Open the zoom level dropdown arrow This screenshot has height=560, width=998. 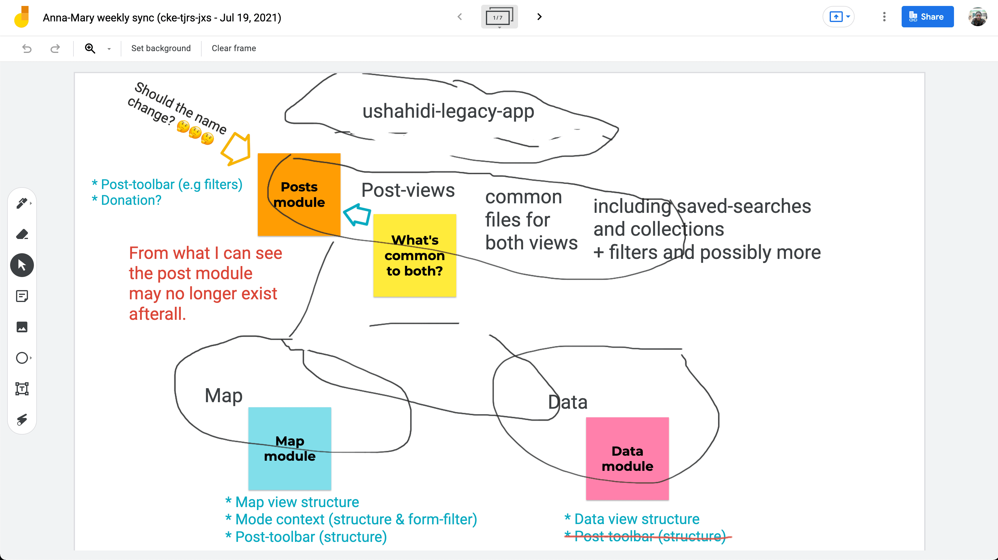[109, 49]
